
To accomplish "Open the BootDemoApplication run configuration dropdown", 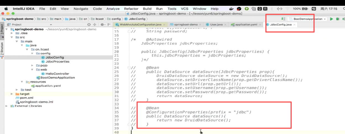I will tap(307, 19).
